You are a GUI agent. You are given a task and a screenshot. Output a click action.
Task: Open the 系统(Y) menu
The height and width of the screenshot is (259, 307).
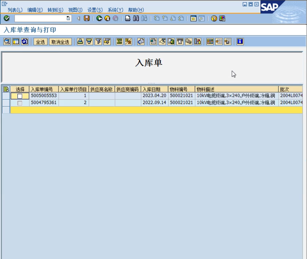click(x=115, y=10)
